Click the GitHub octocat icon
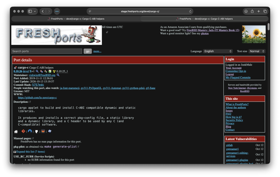 point(36,131)
